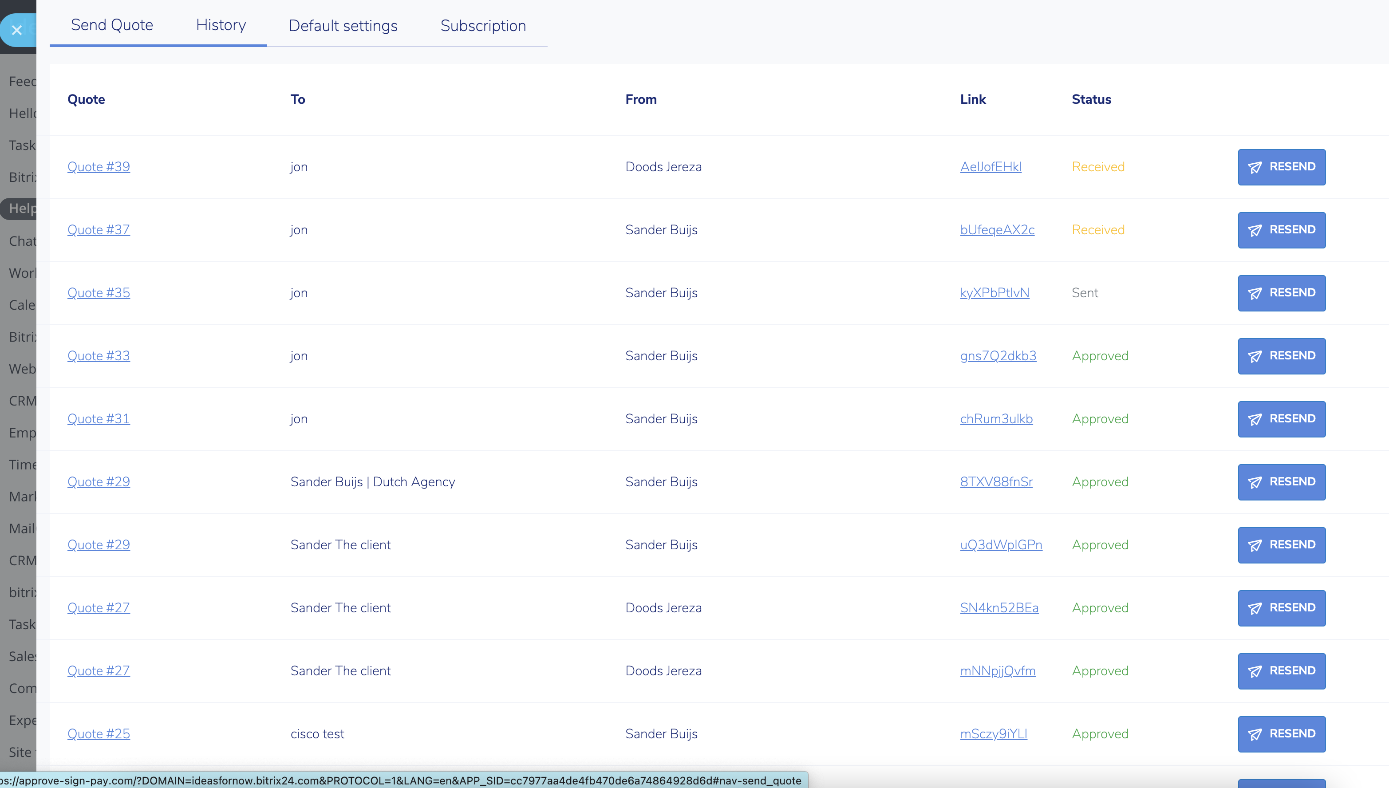Click Help in the left sidebar

[22, 209]
